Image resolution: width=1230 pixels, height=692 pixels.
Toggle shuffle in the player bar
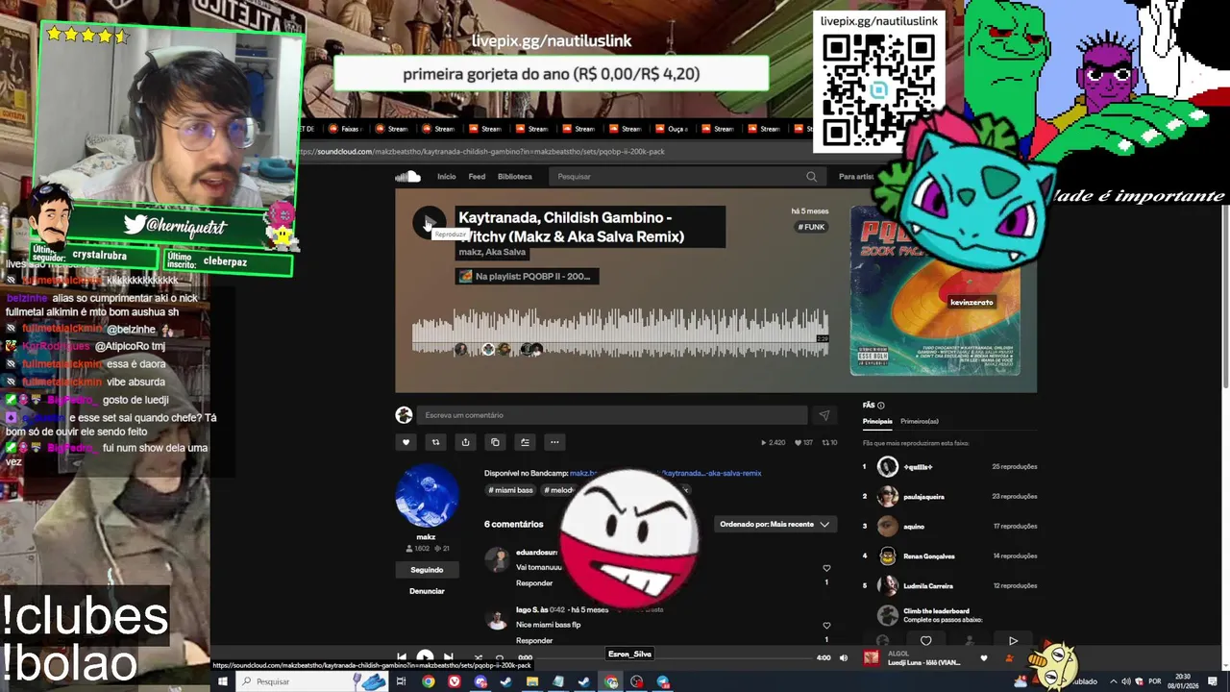pos(478,657)
